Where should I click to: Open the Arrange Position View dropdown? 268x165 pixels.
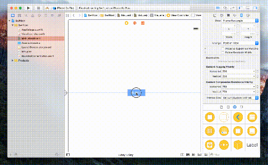(240, 43)
